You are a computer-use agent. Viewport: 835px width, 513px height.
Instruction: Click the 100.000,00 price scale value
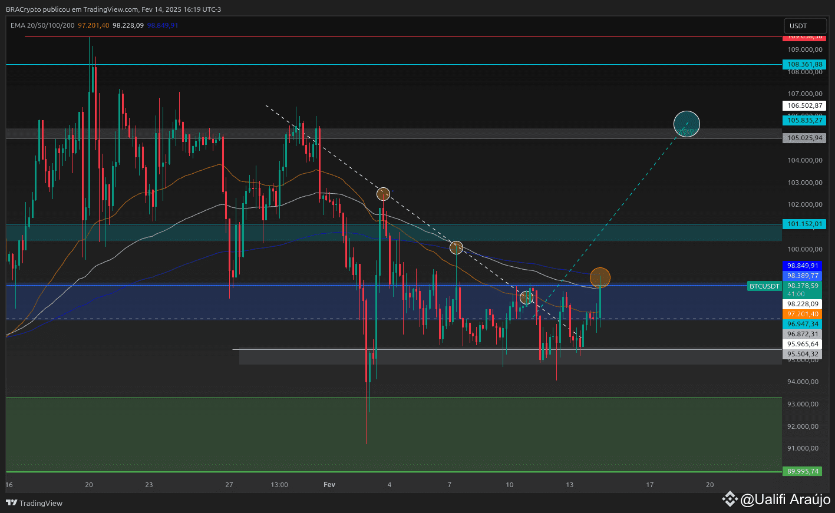[x=804, y=249]
